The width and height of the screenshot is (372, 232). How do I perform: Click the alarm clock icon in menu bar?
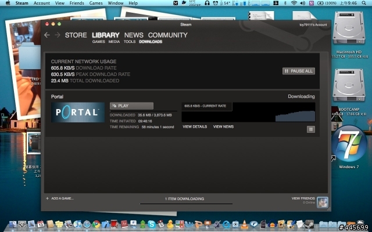coord(216,3)
